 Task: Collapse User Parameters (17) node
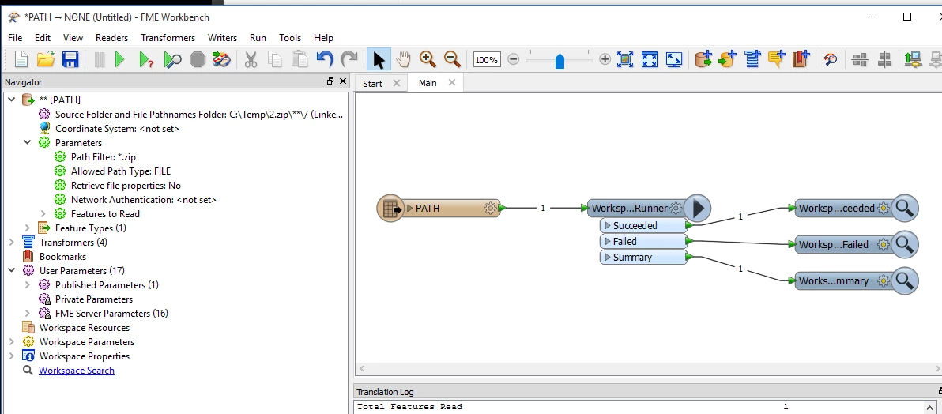12,271
